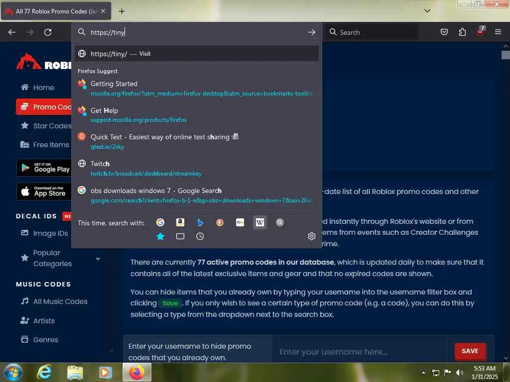
Task: Search only in Bookmarks (star icon)
Action: [160, 236]
